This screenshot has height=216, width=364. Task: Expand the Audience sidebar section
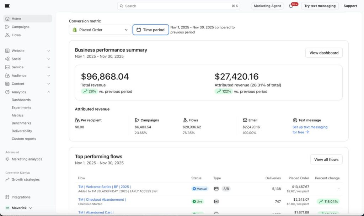pos(49,75)
